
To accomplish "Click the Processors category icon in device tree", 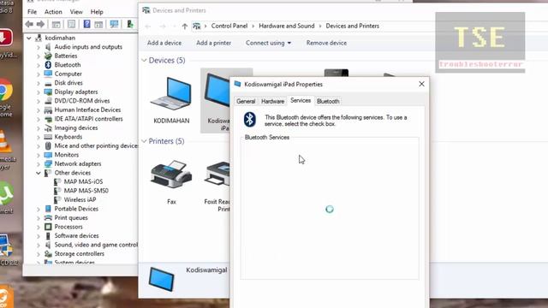I will (48, 227).
